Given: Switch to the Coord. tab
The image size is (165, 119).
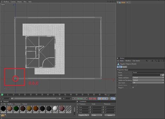Looking at the screenshot, I should [x=125, y=67].
